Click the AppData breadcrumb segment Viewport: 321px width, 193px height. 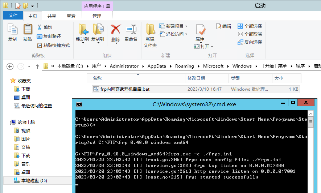tap(157, 66)
